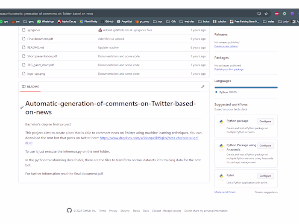Open the subdivx bookmark
The image size is (299, 224).
pos(220,21)
